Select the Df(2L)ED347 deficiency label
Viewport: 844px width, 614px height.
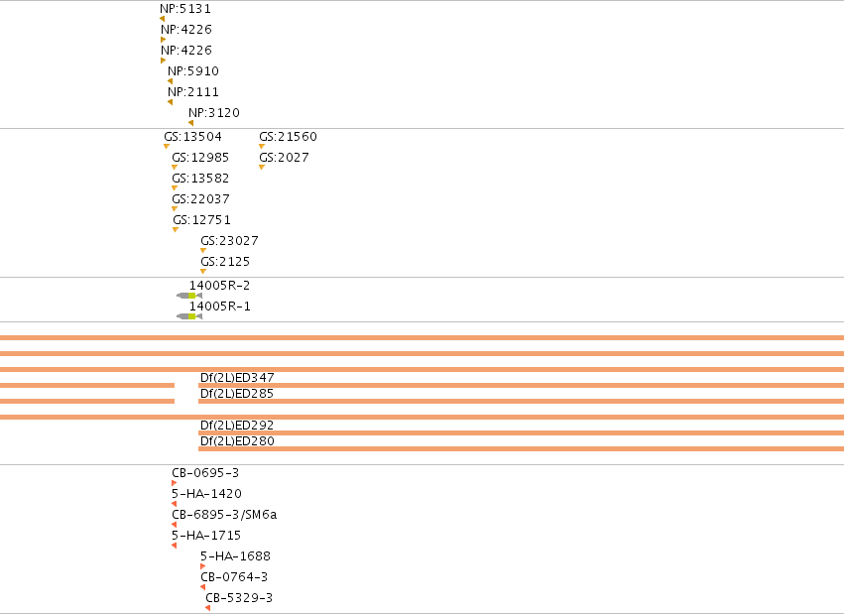tap(237, 377)
